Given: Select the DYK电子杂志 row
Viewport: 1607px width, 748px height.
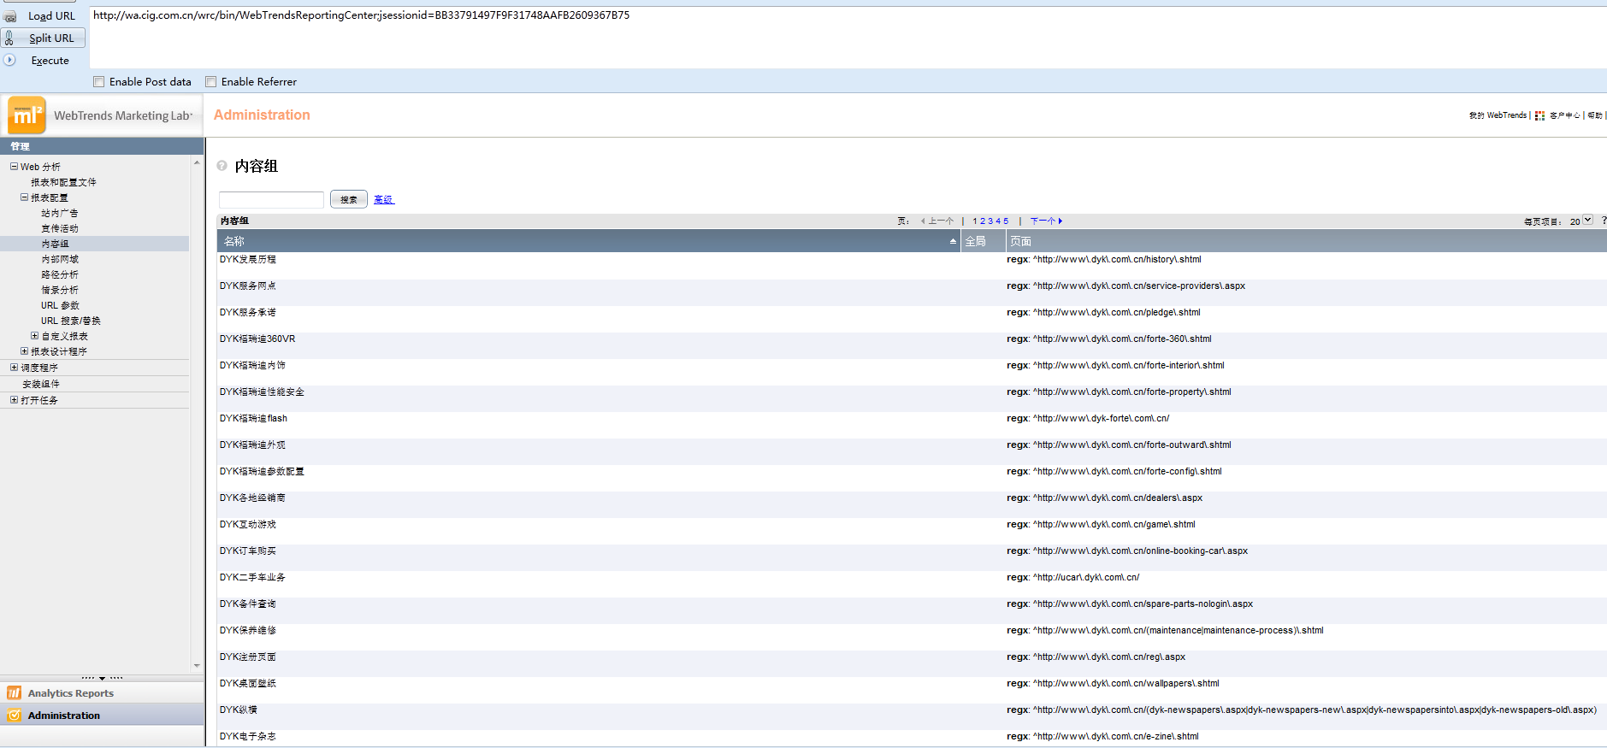Looking at the screenshot, I should (912, 736).
